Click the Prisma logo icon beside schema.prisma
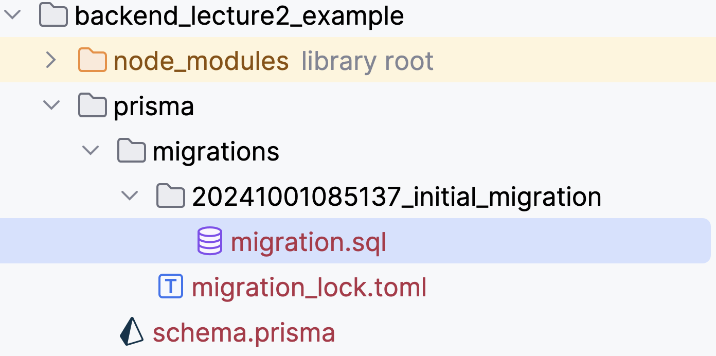 coord(131,332)
